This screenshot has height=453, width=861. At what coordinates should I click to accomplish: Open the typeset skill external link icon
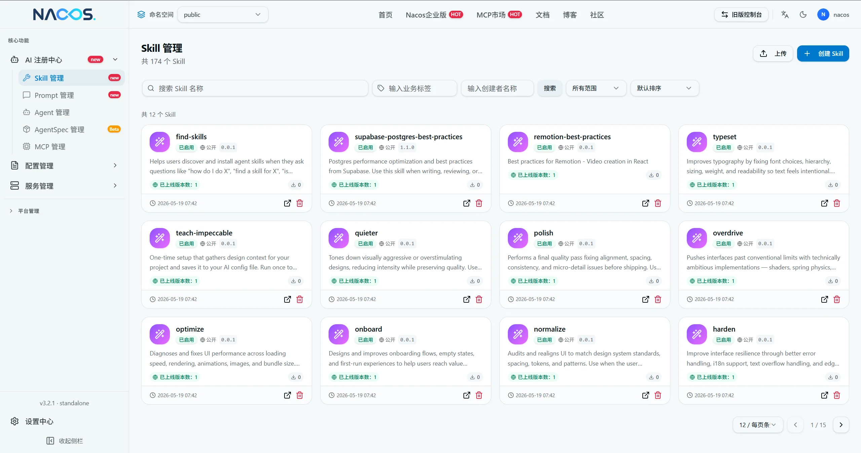point(824,203)
